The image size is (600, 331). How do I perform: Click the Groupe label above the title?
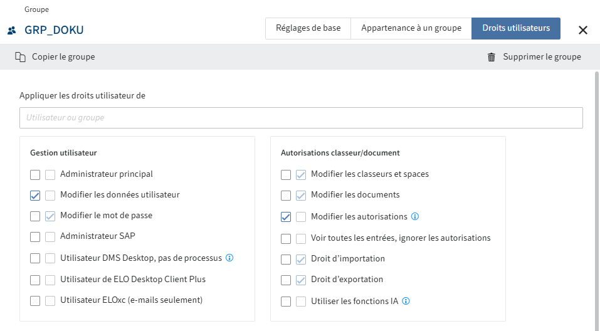pyautogui.click(x=37, y=9)
